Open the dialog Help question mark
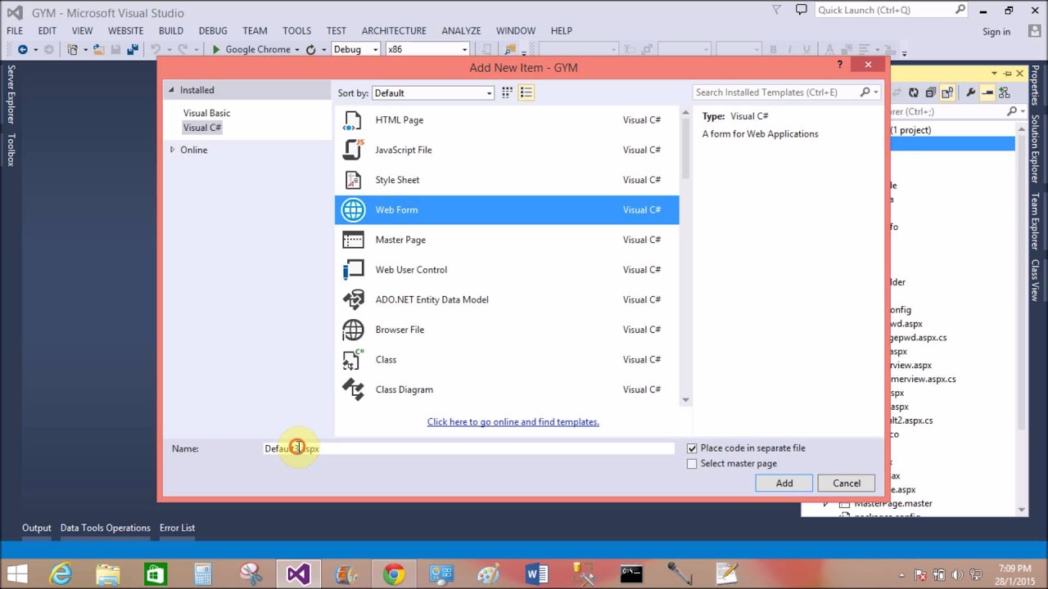This screenshot has width=1048, height=589. [x=839, y=65]
